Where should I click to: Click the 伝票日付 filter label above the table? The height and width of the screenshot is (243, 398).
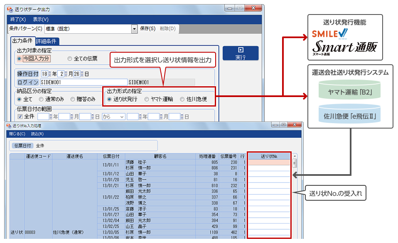pyautogui.click(x=22, y=146)
